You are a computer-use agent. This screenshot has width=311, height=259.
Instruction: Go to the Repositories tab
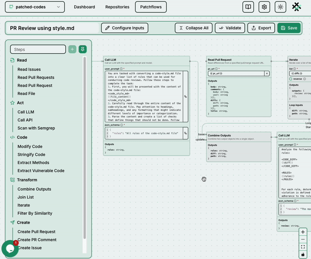click(117, 7)
